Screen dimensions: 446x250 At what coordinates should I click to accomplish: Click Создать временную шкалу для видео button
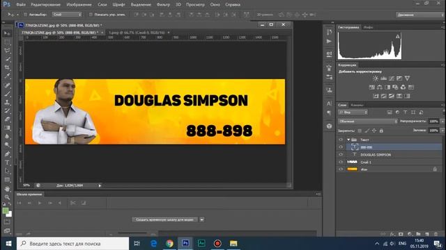[x=164, y=219]
